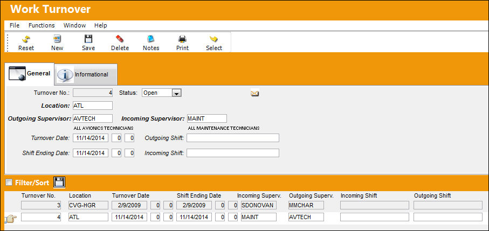Viewport: 489px width, 231px height.
Task: Click the Incoming Superv. column header
Action: click(x=259, y=196)
